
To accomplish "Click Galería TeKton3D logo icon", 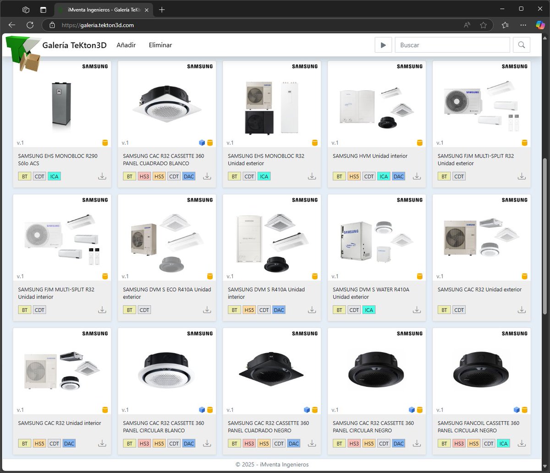I will 22,54.
